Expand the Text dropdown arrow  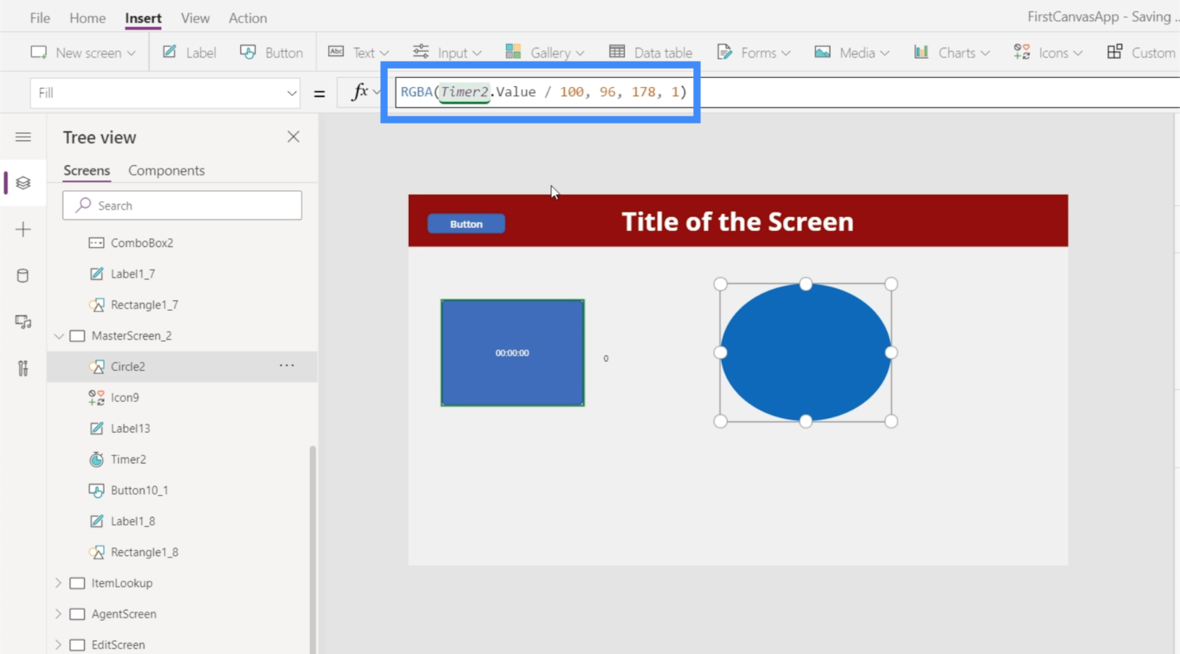[x=383, y=53]
